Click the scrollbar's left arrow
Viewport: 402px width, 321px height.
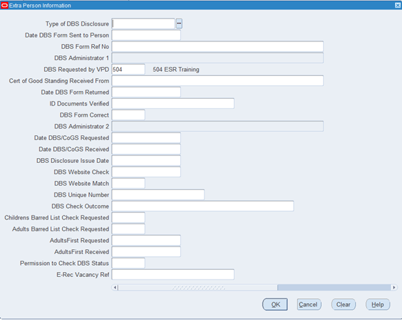click(115, 287)
